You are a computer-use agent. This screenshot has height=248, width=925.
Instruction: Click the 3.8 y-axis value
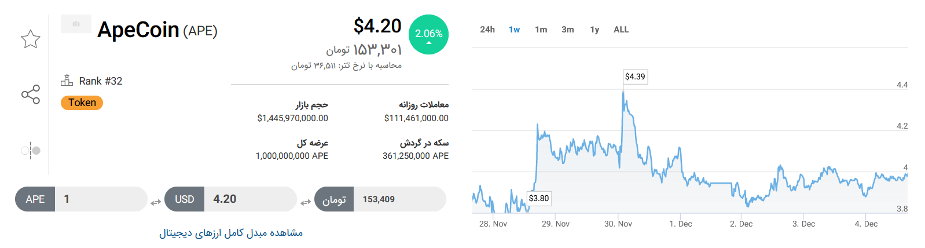click(x=902, y=209)
